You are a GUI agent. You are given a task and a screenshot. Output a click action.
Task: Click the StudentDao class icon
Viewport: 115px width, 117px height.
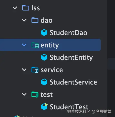44,32
